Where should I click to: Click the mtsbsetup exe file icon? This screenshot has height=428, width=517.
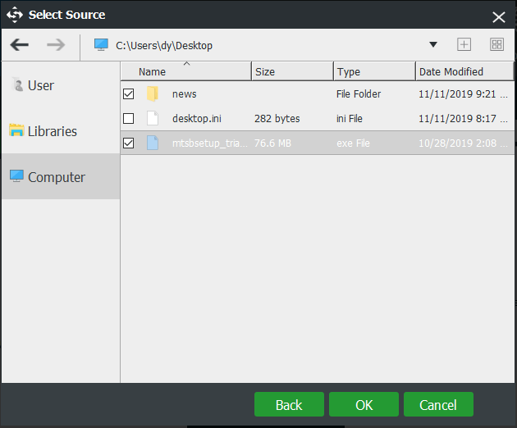(153, 143)
